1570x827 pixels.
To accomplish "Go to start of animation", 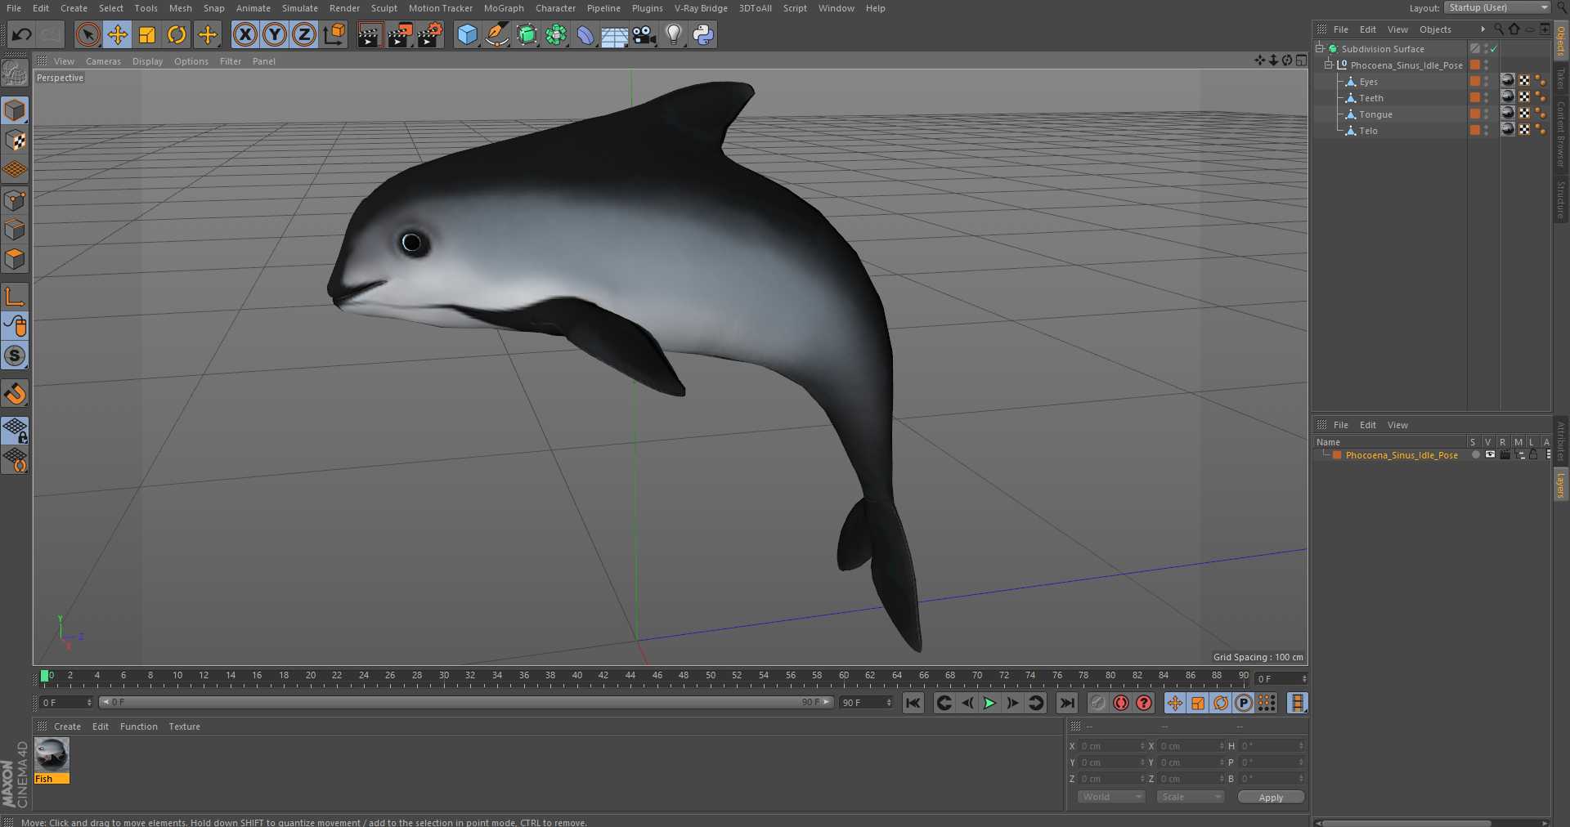I will tap(913, 703).
